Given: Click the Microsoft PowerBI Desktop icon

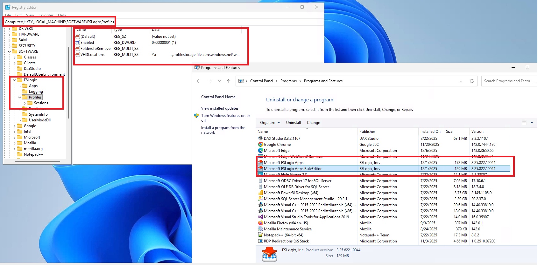Looking at the screenshot, I should pyautogui.click(x=260, y=193).
